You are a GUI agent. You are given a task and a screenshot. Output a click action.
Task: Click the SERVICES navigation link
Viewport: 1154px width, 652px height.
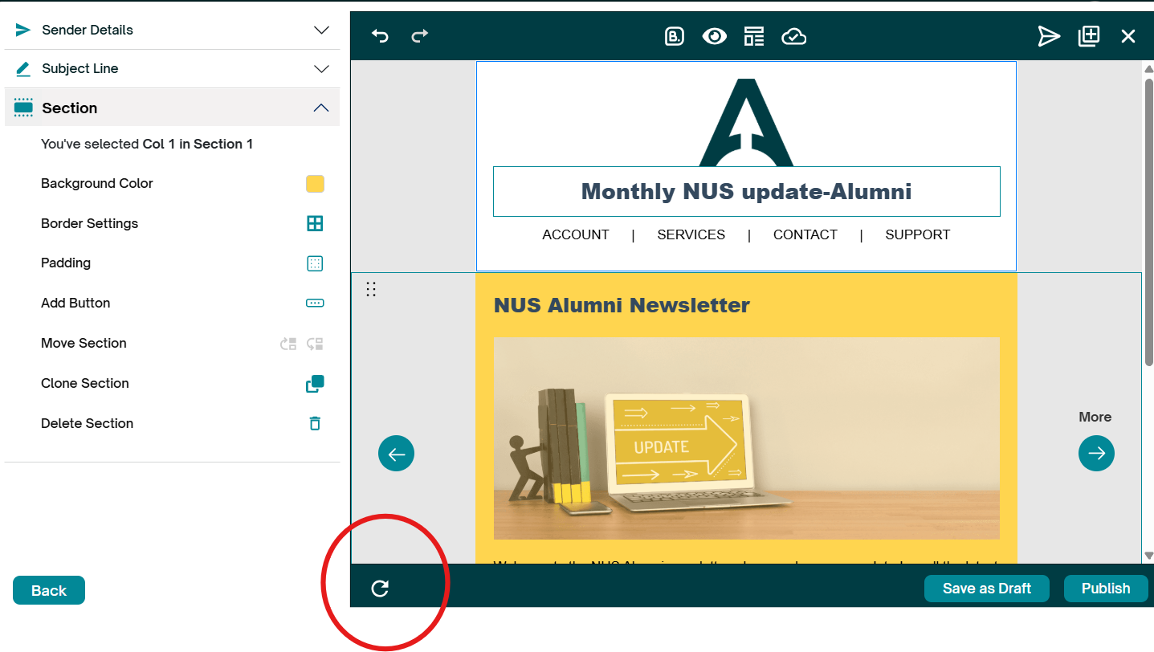coord(691,234)
